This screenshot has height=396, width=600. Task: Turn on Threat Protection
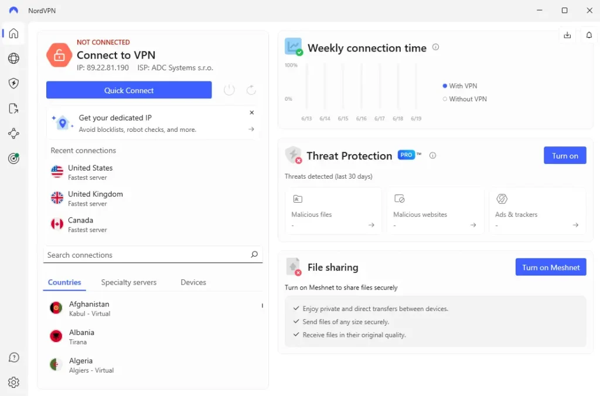[x=565, y=155]
